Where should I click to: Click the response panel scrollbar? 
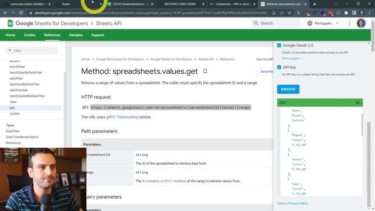click(x=362, y=124)
